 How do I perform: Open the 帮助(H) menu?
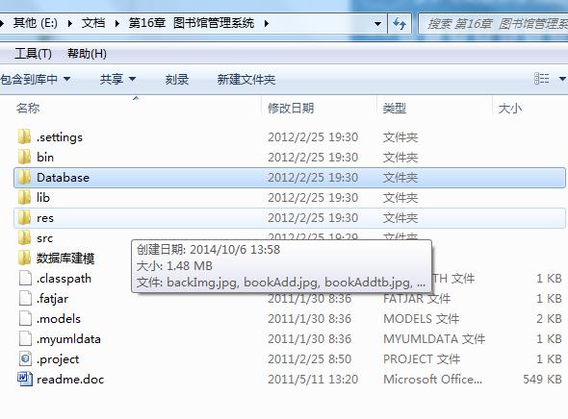(87, 54)
